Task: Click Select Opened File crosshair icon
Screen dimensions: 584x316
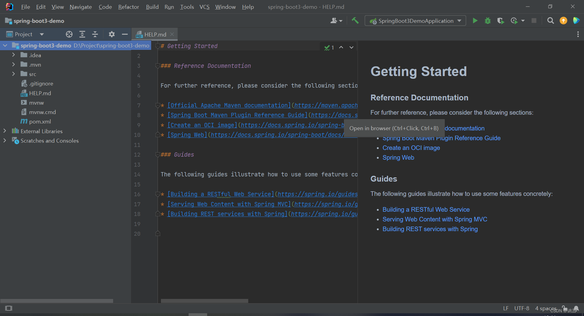Action: click(x=69, y=34)
